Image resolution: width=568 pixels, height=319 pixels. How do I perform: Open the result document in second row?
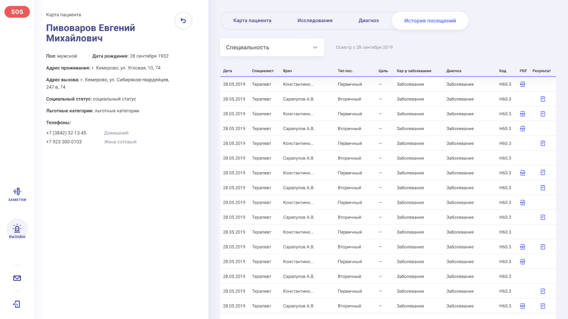pos(542,99)
